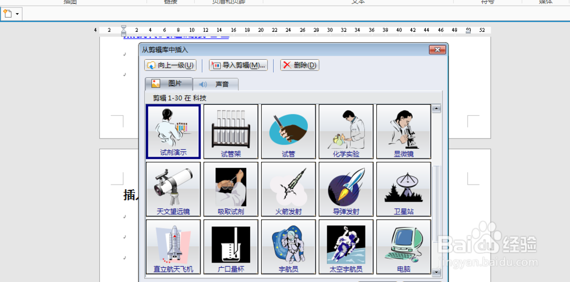Select the 火箭发射 clip art thumbnail
The height and width of the screenshot is (282, 570).
click(288, 189)
